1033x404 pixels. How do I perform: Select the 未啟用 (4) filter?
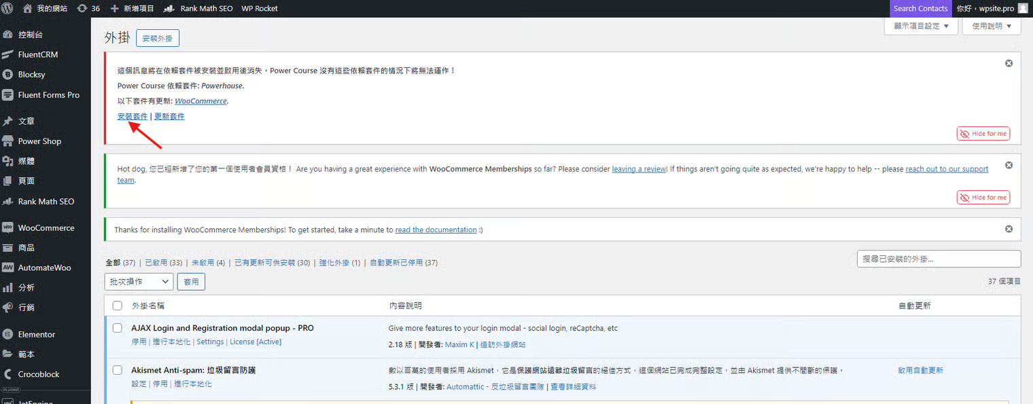[208, 263]
